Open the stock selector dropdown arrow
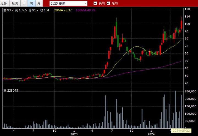Screen dimensions: 198x136 tap(85, 3)
